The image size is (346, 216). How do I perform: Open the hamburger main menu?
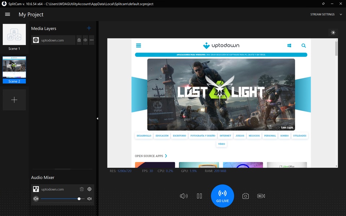point(8,14)
